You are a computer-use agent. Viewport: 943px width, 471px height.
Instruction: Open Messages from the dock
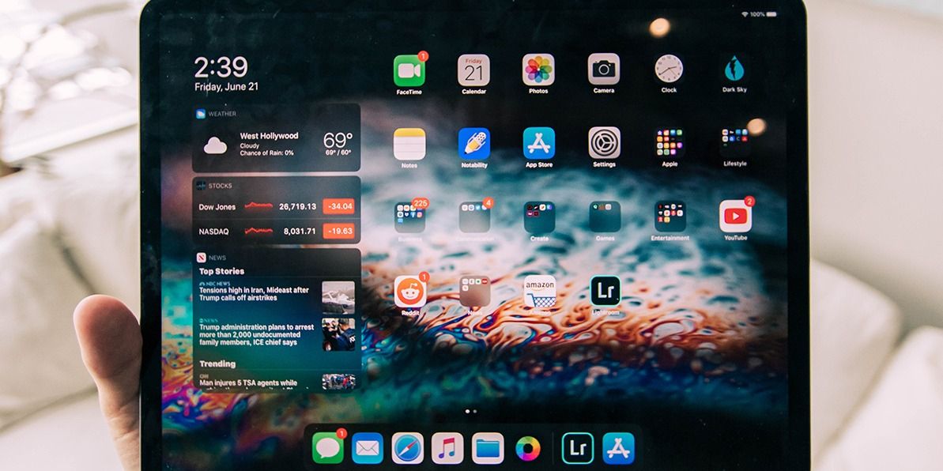[x=327, y=448]
